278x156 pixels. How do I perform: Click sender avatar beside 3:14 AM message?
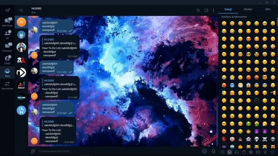click(34, 112)
